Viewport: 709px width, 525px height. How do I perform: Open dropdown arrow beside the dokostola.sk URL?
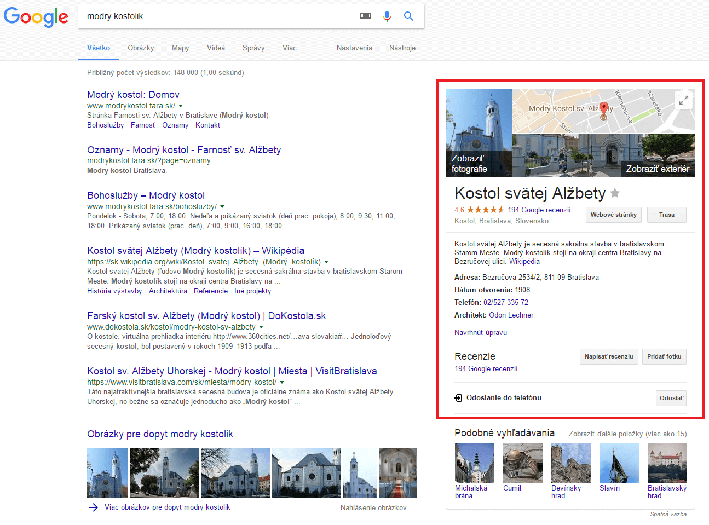261,327
